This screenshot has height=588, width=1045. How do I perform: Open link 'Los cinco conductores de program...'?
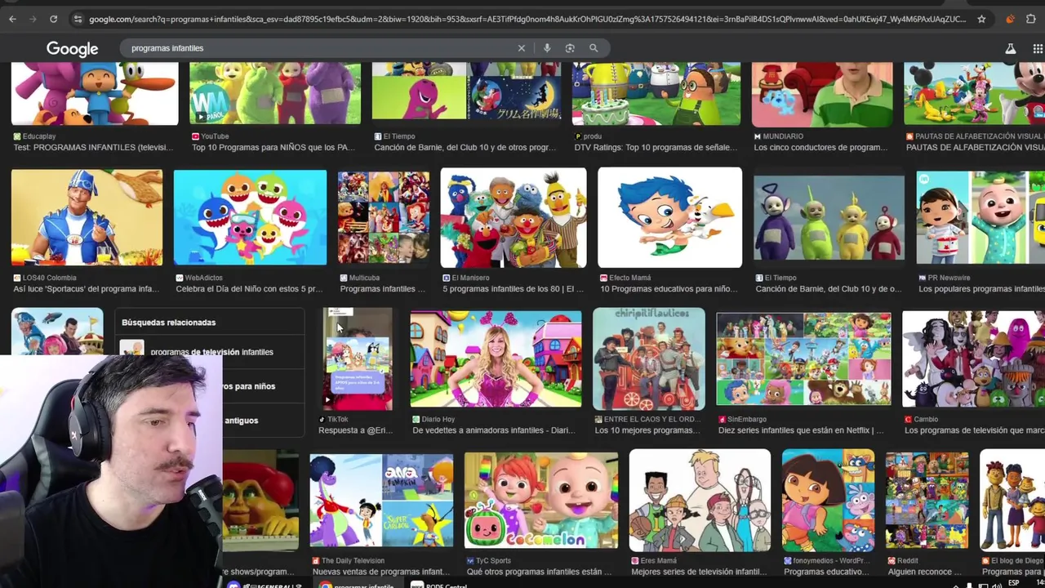[x=820, y=148]
